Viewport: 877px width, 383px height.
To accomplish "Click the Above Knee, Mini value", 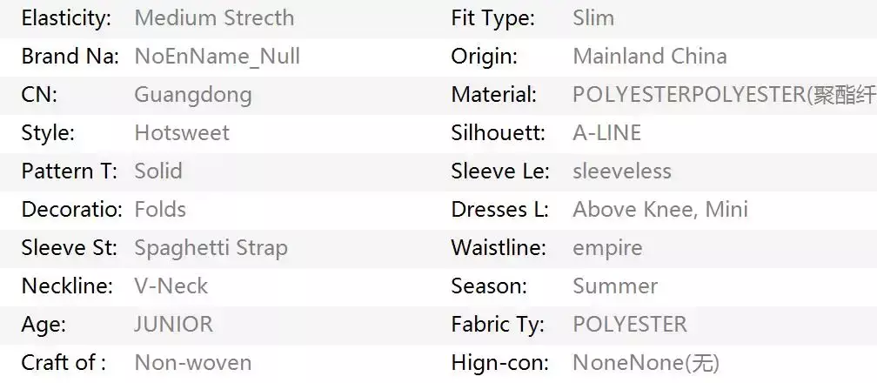I will tap(659, 209).
